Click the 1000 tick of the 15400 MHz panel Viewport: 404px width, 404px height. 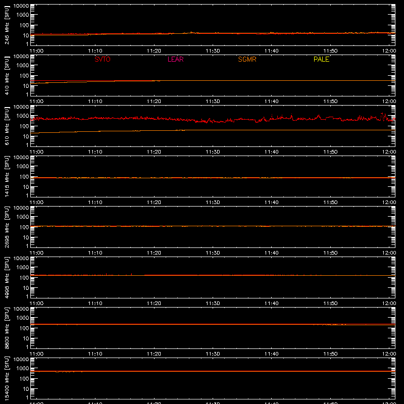[23, 368]
